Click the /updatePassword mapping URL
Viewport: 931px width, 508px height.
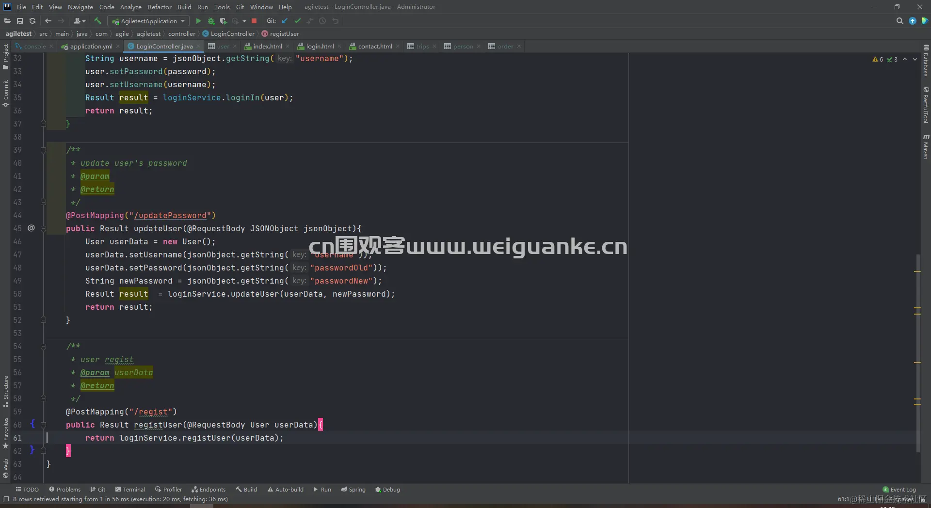[x=170, y=215]
